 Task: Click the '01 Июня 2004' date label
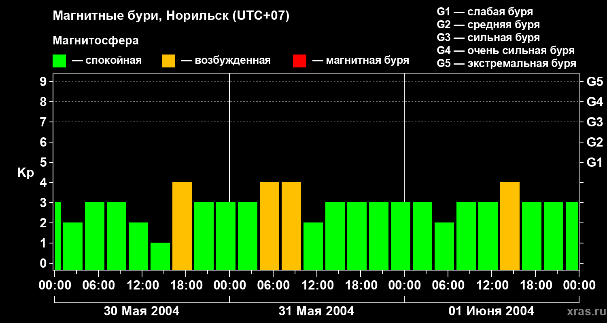pos(491,311)
